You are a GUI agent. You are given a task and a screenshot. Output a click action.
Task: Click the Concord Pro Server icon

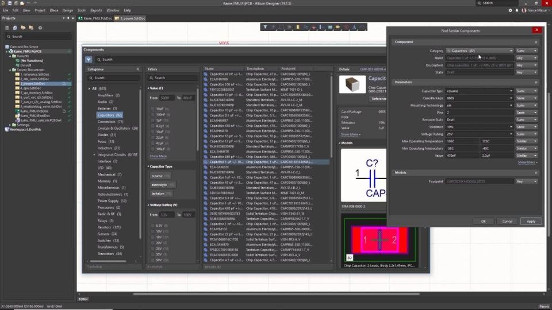coord(7,46)
